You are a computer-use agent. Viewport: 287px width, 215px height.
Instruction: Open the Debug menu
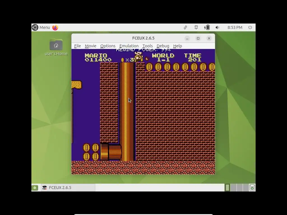pos(163,46)
